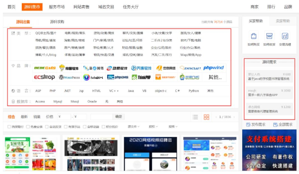This screenshot has width=299, height=174.
Task: Expand the 源文件 dropdown
Action: [x=134, y=127]
